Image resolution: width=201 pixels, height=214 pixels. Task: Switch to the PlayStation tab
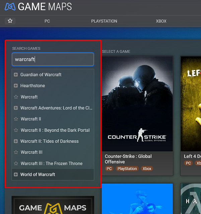tap(104, 21)
